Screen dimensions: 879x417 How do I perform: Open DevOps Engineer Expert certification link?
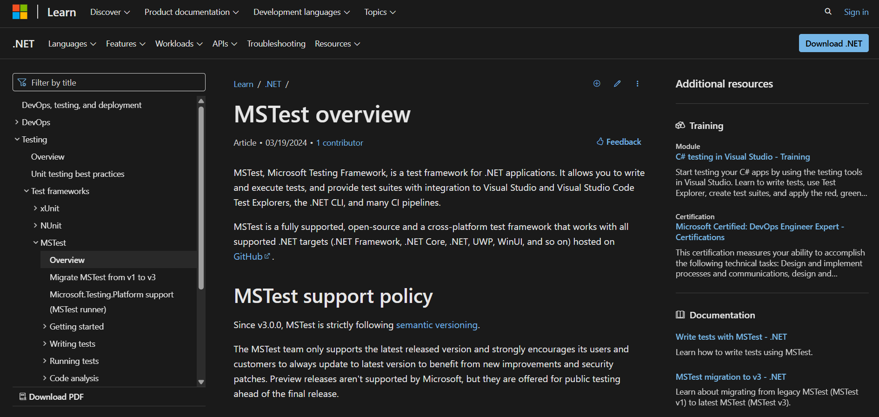[759, 232]
